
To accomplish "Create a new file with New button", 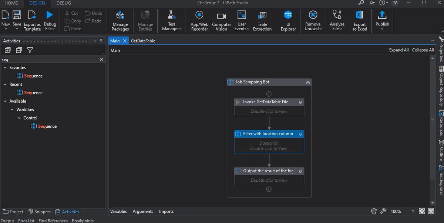I will click(x=6, y=20).
